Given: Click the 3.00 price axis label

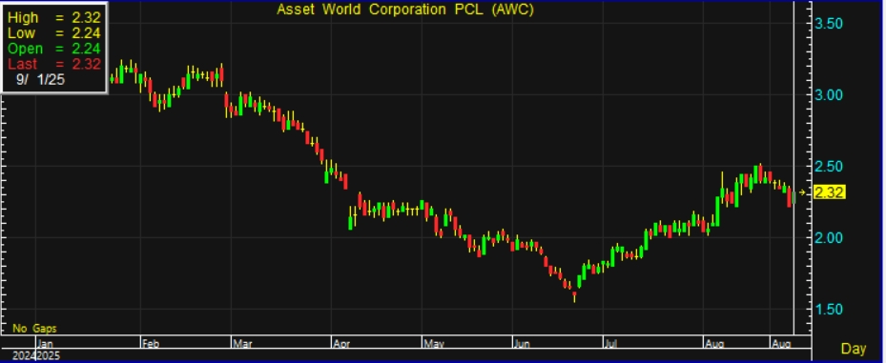Looking at the screenshot, I should [829, 95].
